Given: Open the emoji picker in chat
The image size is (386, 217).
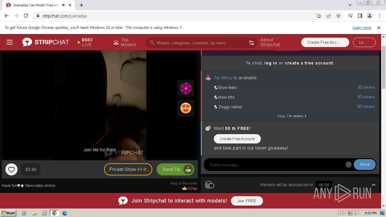Looking at the screenshot, I should (x=349, y=165).
